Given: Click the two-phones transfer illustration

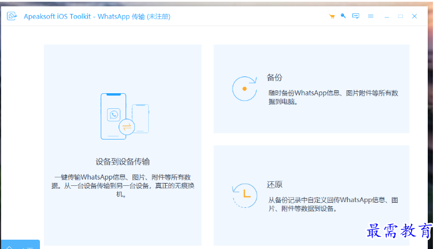Looking at the screenshot, I should tap(124, 116).
